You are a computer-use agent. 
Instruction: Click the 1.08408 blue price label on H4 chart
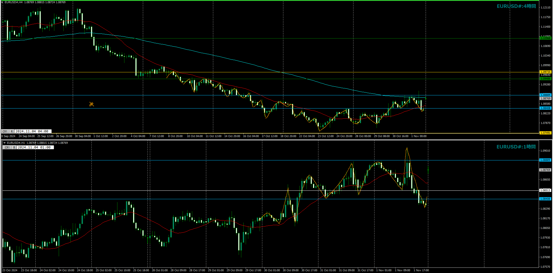coord(545,108)
